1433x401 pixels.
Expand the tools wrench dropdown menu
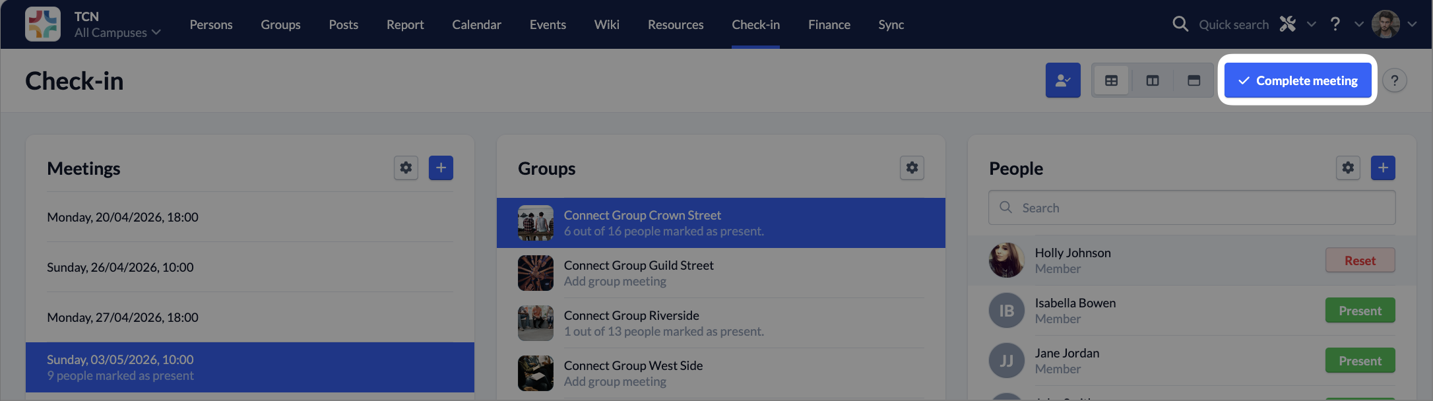click(x=1298, y=24)
